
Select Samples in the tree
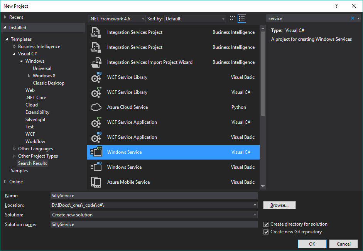coord(19,171)
